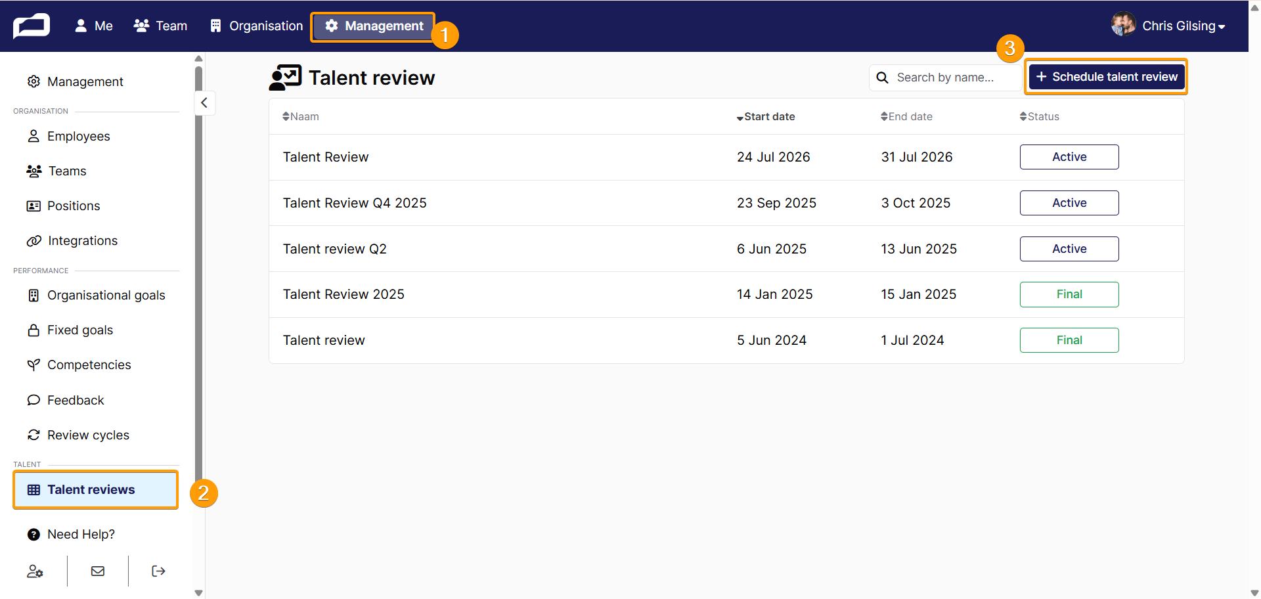Open Integrations link icon in sidebar
Viewport: 1261px width, 599px height.
click(x=33, y=241)
